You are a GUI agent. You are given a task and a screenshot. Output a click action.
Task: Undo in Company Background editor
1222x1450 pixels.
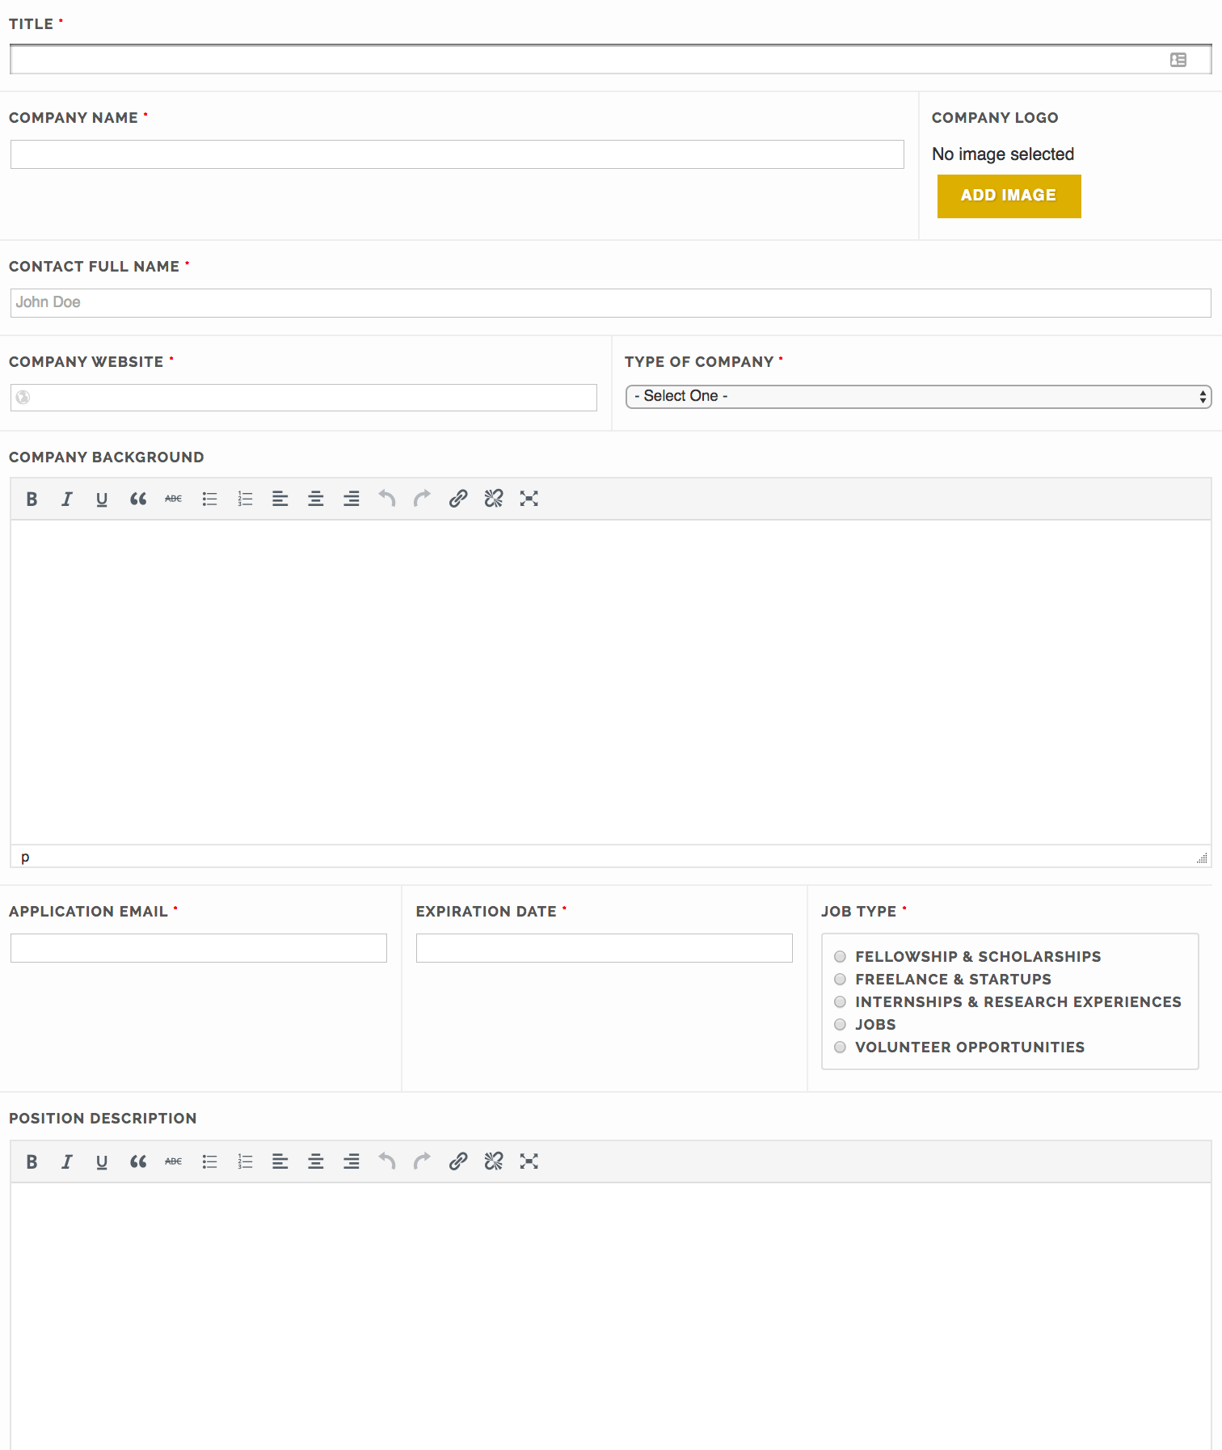tap(387, 499)
